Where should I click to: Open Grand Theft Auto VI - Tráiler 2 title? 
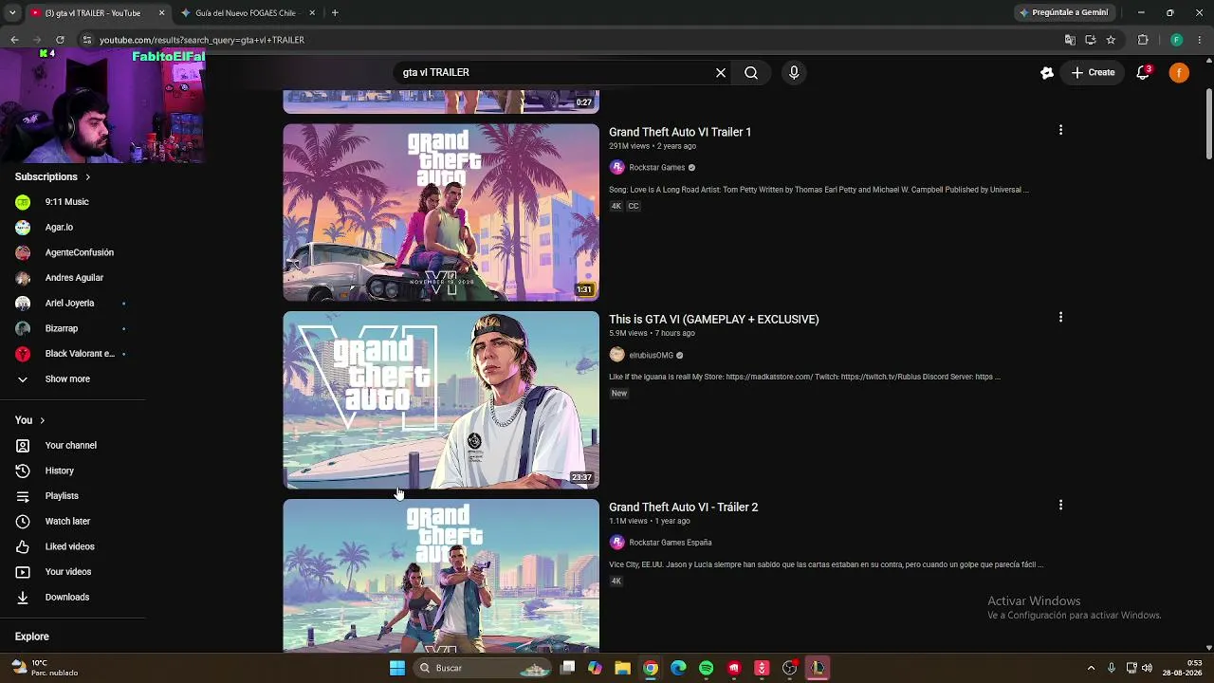tap(684, 508)
